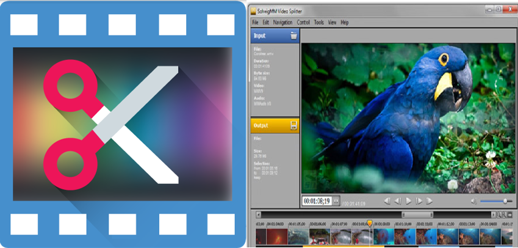The image size is (518, 248).
Task: Select the starfish thumbnail at 00:01:12
Action: [448, 236]
